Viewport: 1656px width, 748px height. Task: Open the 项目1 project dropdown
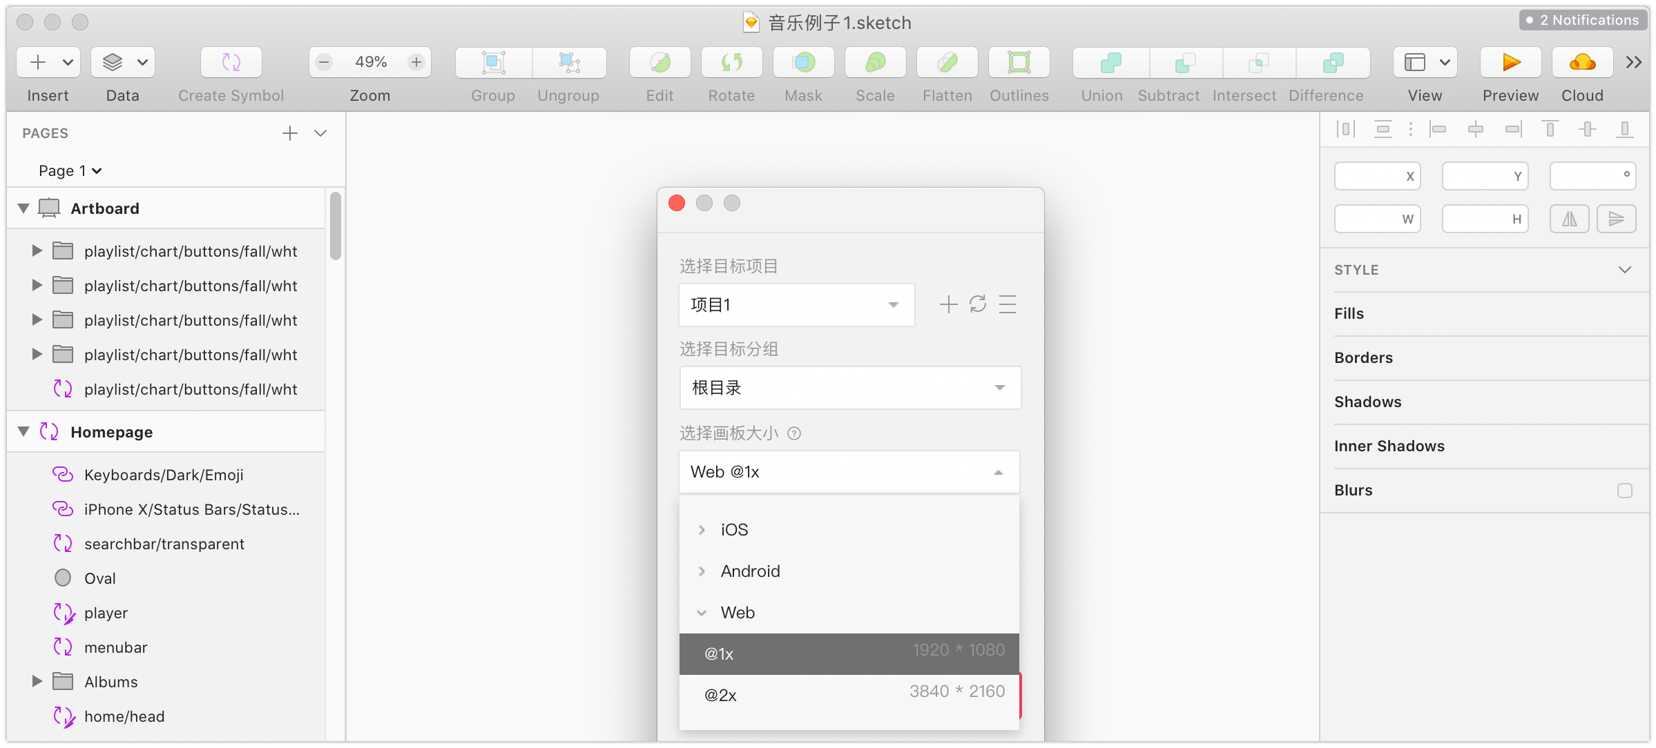[796, 305]
